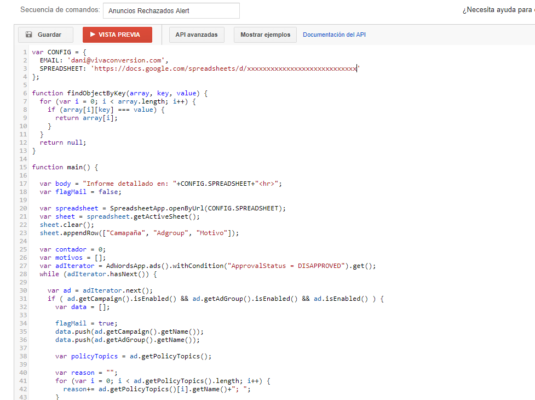This screenshot has width=535, height=400.
Task: Click line number 15 in gutter
Action: click(x=23, y=167)
